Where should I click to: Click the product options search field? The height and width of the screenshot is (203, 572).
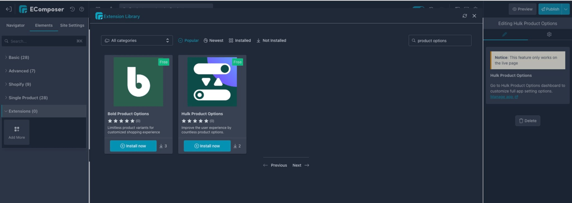[x=440, y=41]
